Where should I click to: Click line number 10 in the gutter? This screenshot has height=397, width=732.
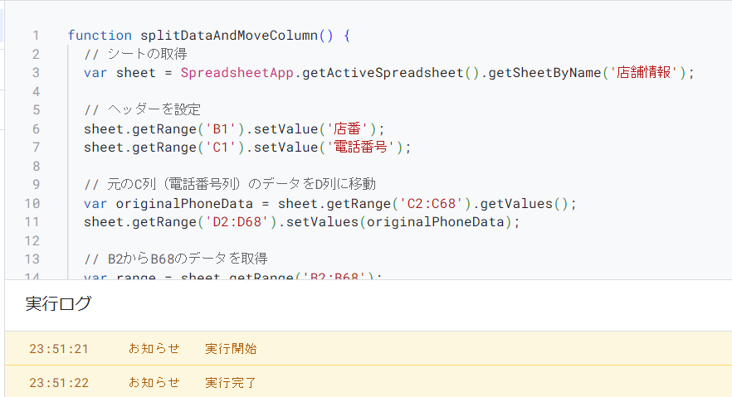32,204
